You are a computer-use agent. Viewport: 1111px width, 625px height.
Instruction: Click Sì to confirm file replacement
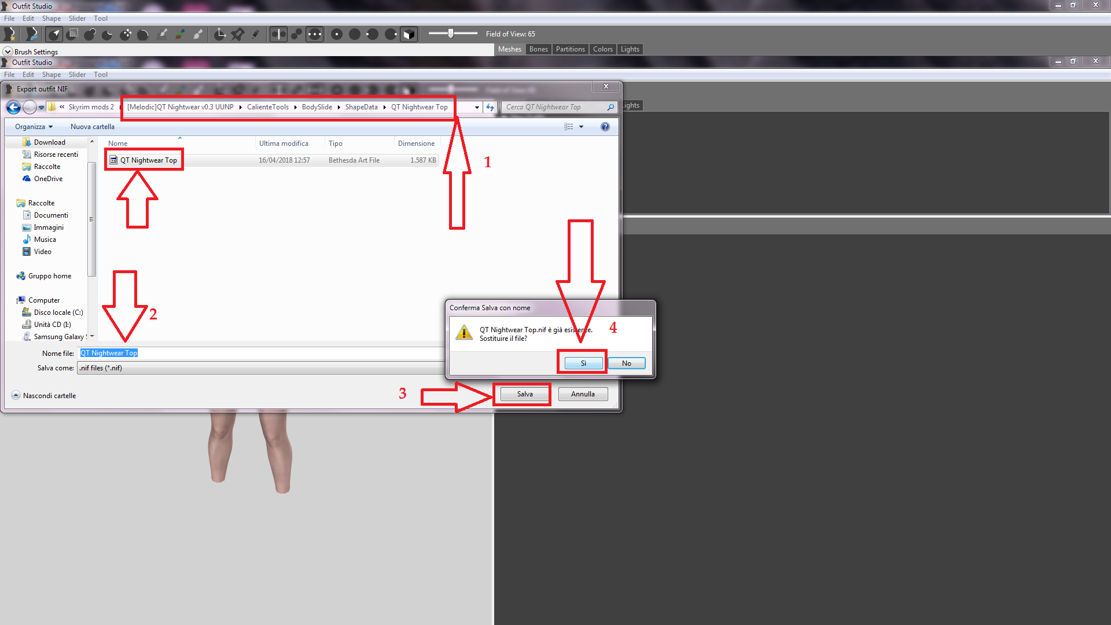pos(582,362)
